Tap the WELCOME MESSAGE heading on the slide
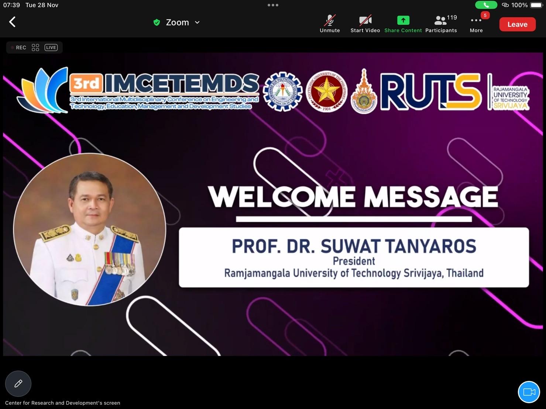 pos(353,197)
